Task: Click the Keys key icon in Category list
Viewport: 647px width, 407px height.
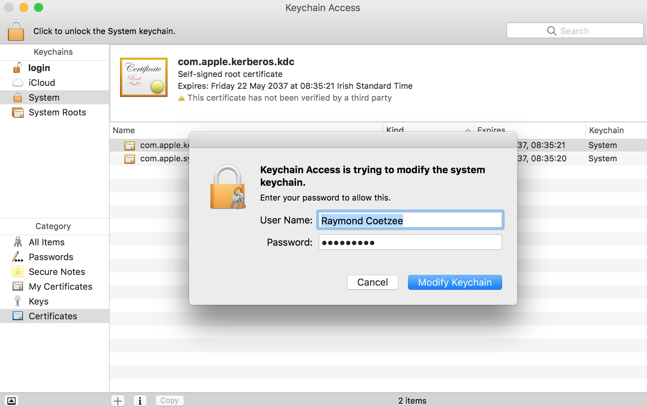Action: (17, 301)
